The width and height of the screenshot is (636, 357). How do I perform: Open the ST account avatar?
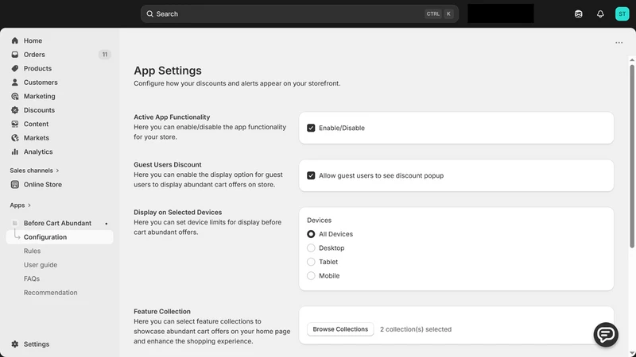(x=622, y=13)
